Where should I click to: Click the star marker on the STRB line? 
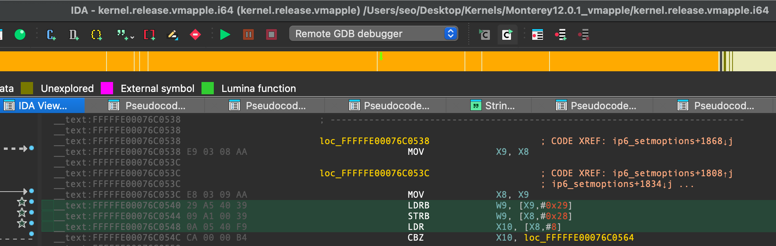click(22, 212)
